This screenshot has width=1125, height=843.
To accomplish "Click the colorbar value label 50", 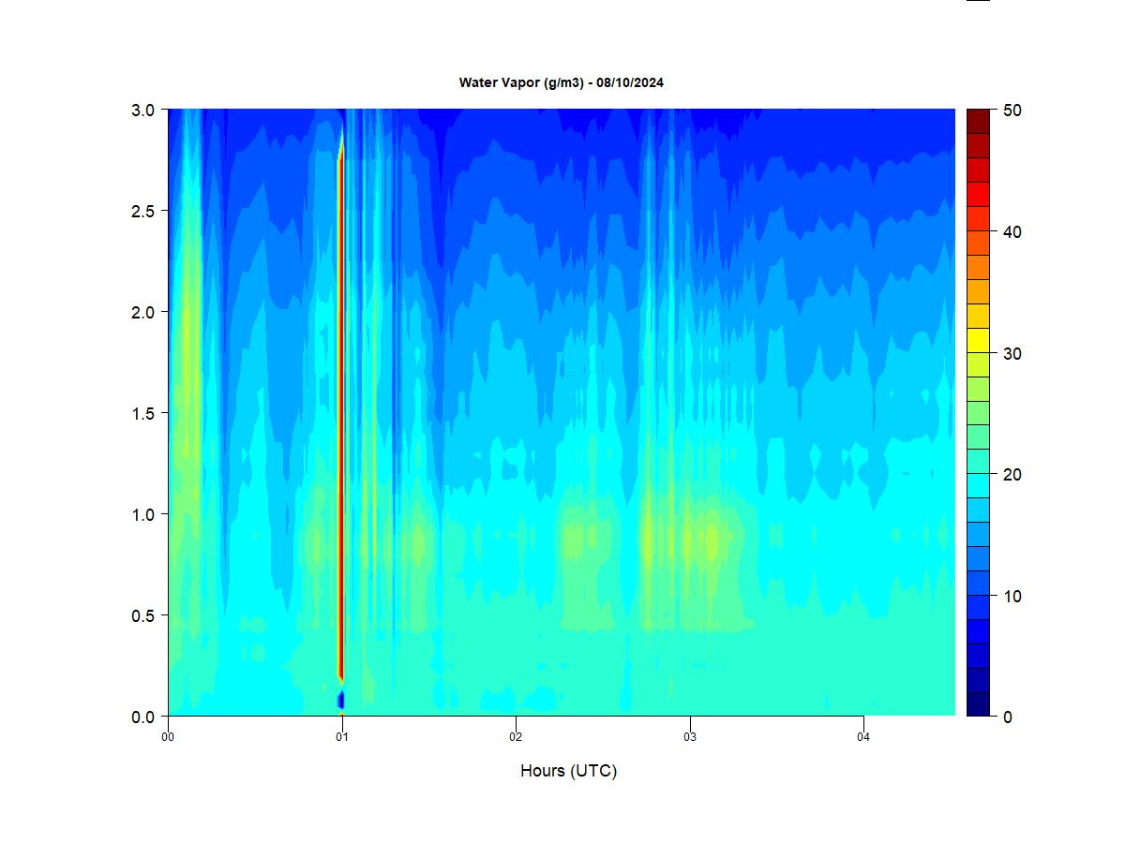I will click(1012, 111).
